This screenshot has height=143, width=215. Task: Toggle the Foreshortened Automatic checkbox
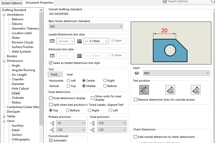click(51, 140)
